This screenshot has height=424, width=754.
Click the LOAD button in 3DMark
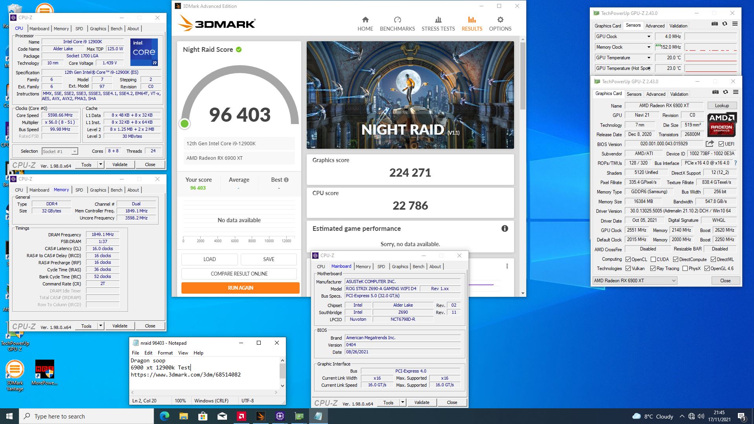[209, 259]
